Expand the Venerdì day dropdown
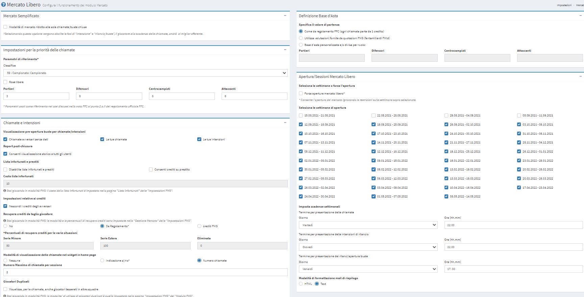This screenshot has height=297, width=584. [x=368, y=269]
